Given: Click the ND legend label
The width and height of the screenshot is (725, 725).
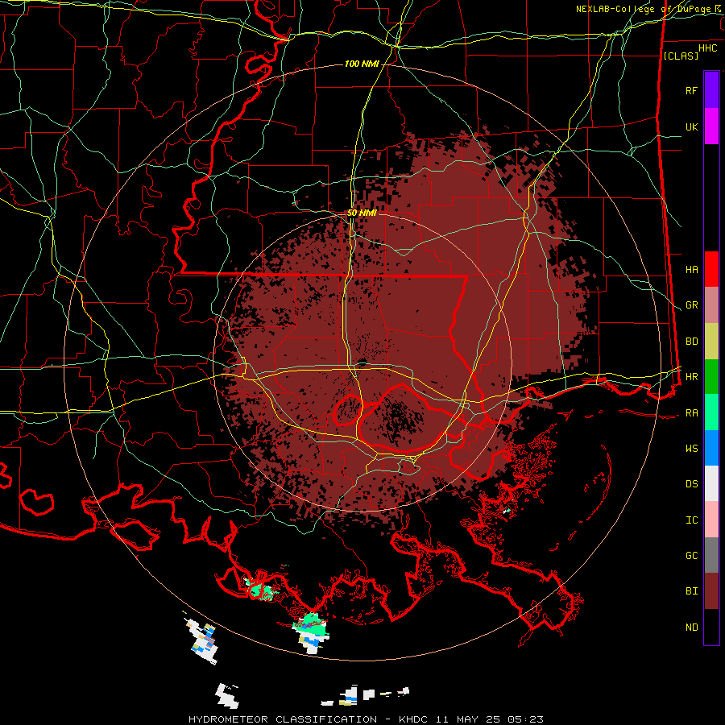Looking at the screenshot, I should click(x=691, y=627).
